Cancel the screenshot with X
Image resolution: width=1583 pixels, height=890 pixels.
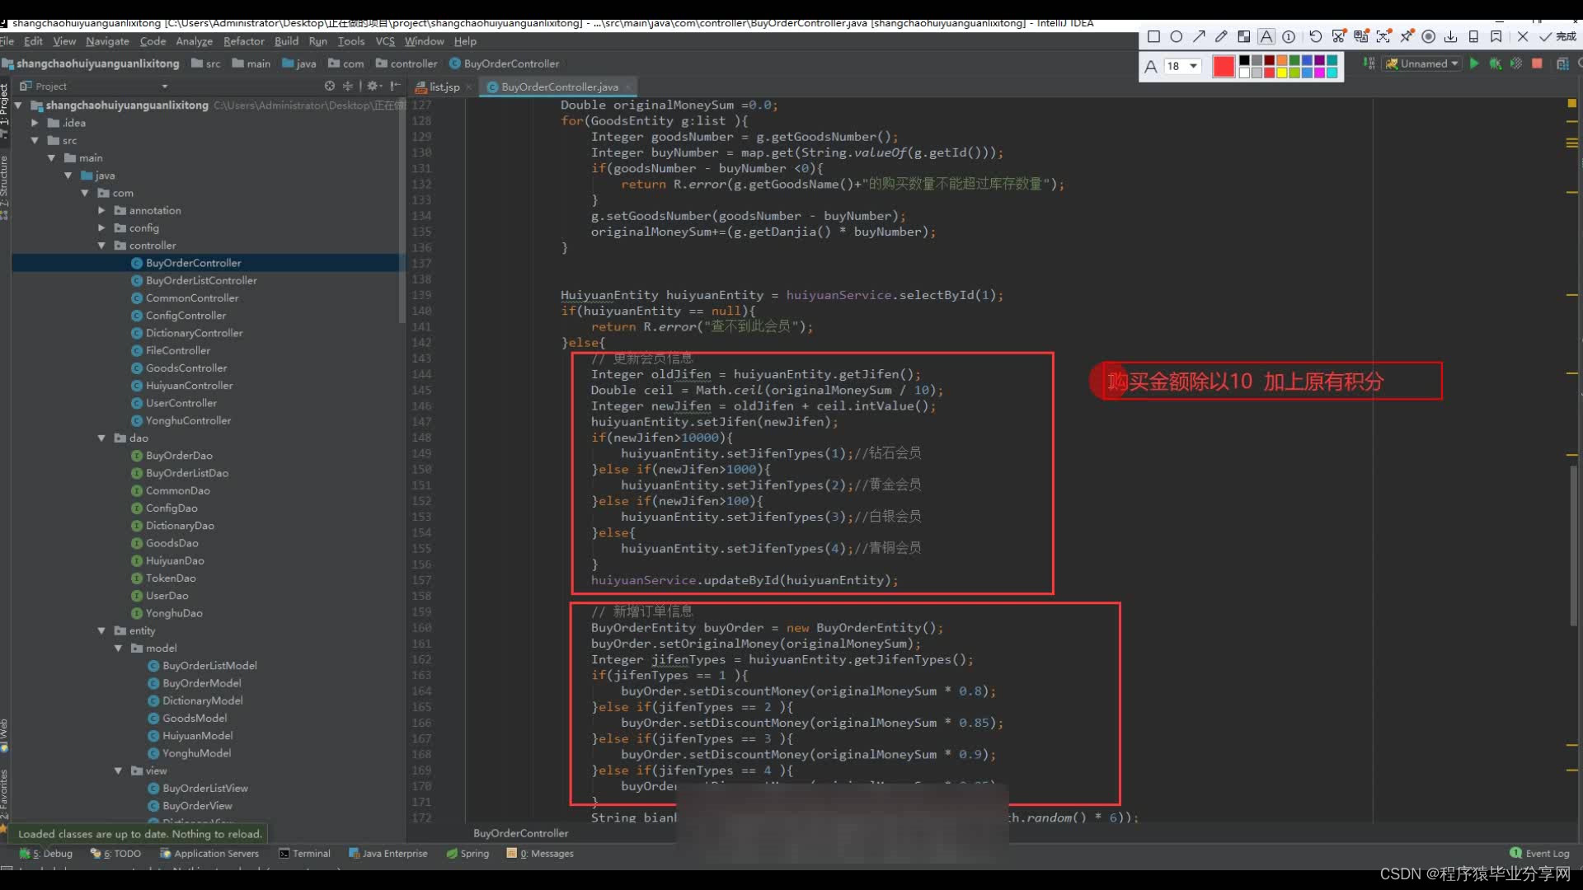tap(1522, 36)
